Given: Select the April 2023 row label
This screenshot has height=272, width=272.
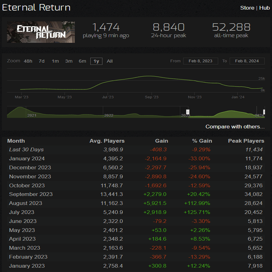Looking at the screenshot, I should tap(22, 239).
